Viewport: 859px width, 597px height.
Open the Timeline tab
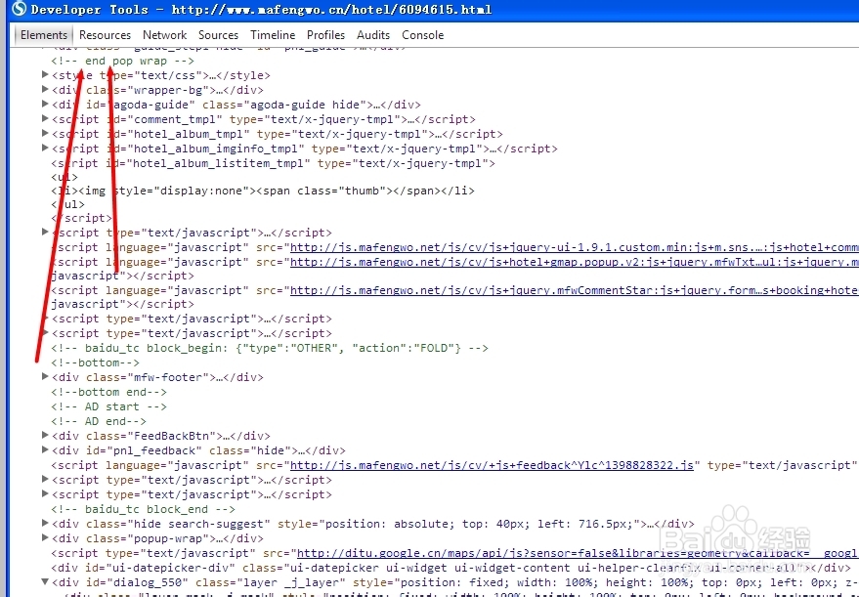pos(273,35)
